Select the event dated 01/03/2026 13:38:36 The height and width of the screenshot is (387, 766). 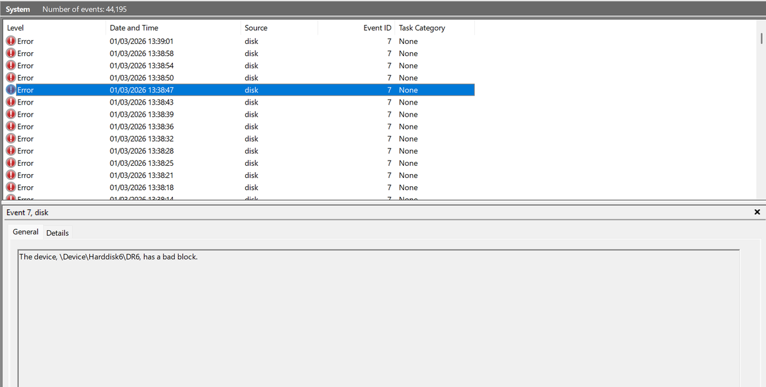[x=142, y=126]
